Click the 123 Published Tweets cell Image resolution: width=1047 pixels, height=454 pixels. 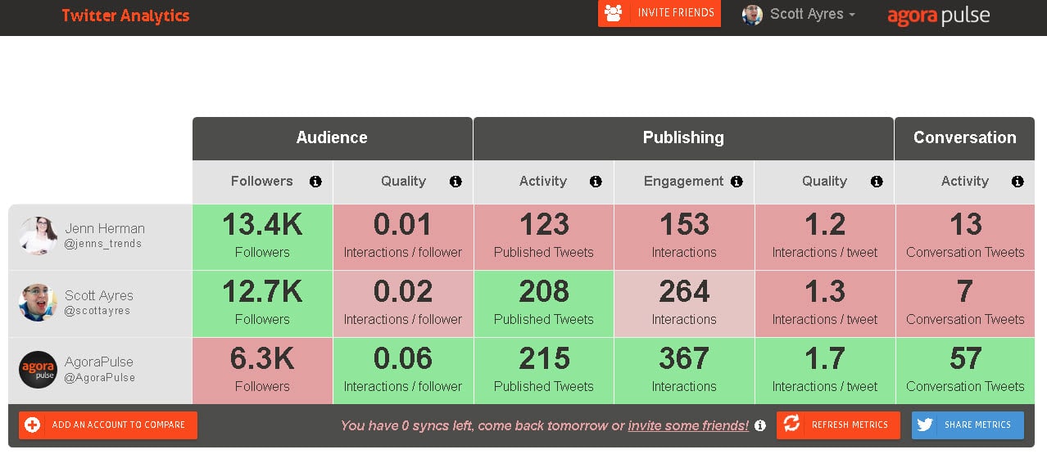[x=543, y=236]
